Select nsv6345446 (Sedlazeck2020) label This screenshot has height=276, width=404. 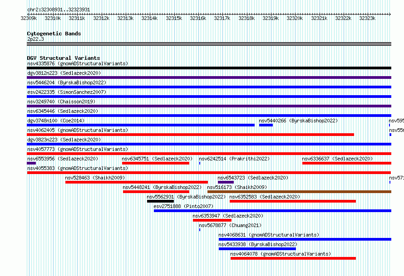point(63,111)
